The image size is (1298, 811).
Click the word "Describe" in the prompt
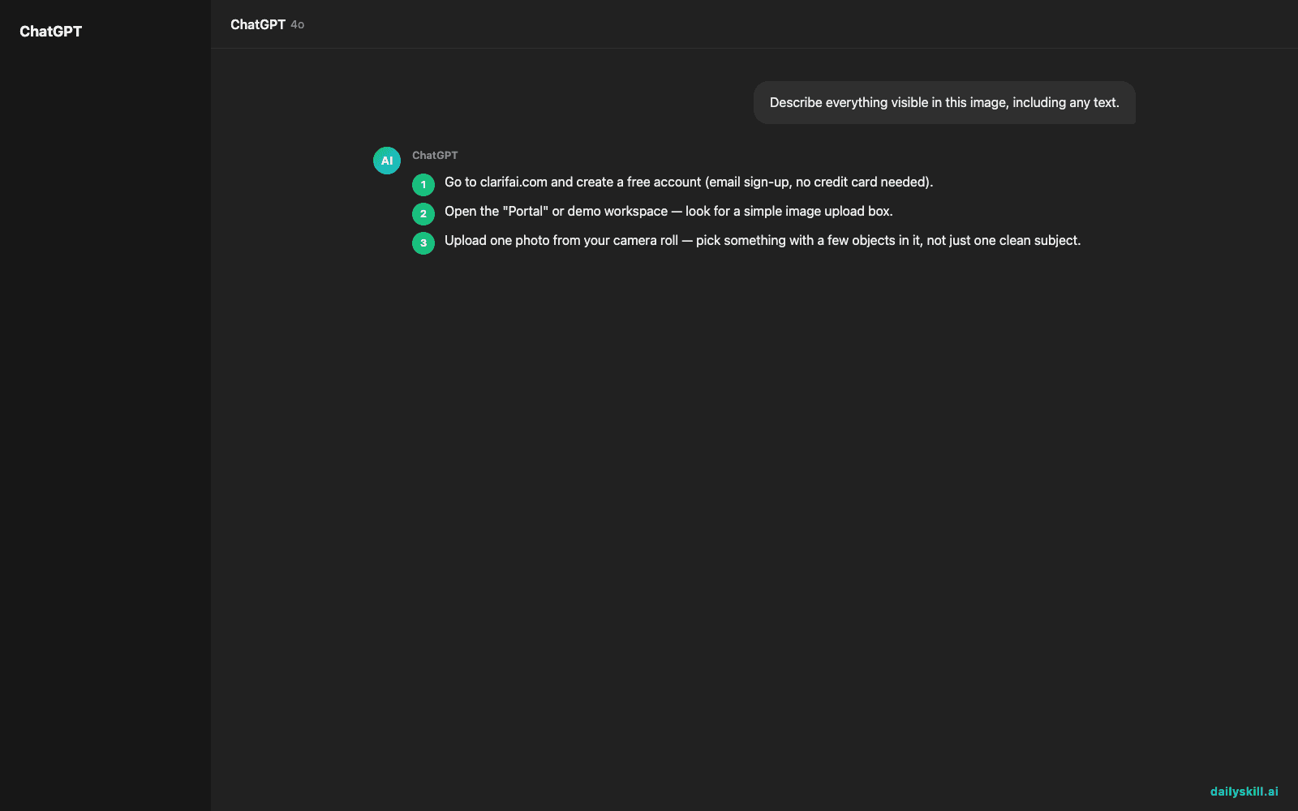(796, 102)
